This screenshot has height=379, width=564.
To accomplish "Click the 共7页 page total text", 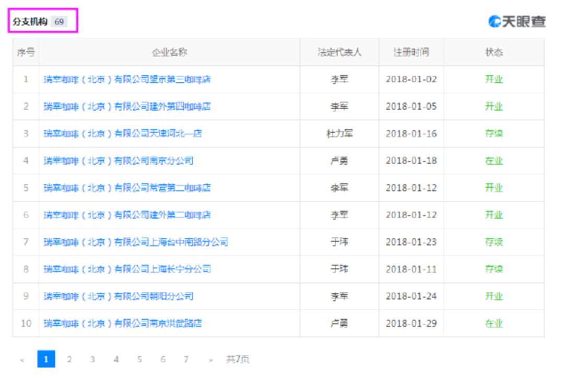I will click(238, 359).
